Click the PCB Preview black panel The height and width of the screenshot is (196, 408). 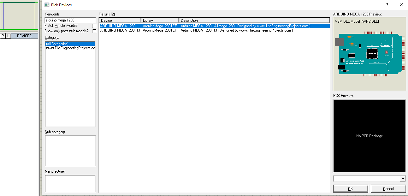(369, 136)
